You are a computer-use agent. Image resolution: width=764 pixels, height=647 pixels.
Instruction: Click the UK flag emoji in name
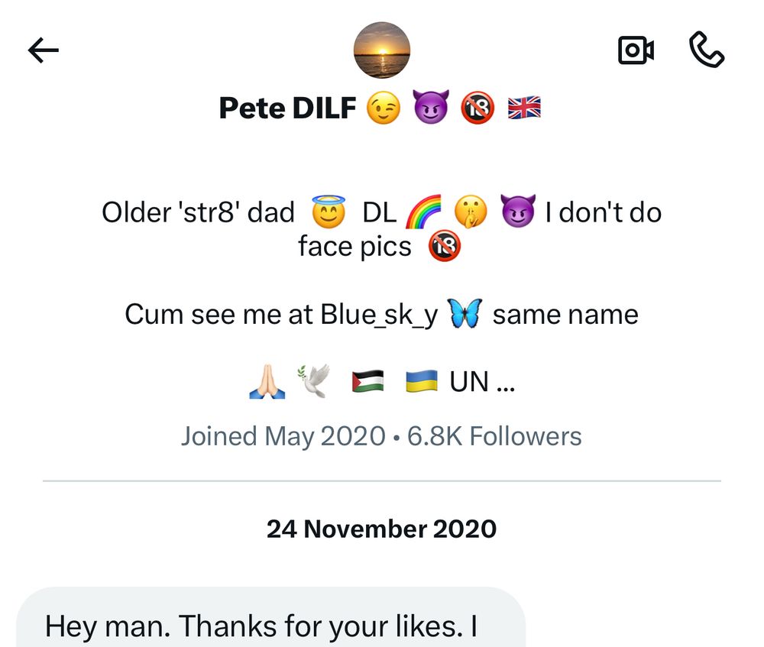pyautogui.click(x=524, y=109)
